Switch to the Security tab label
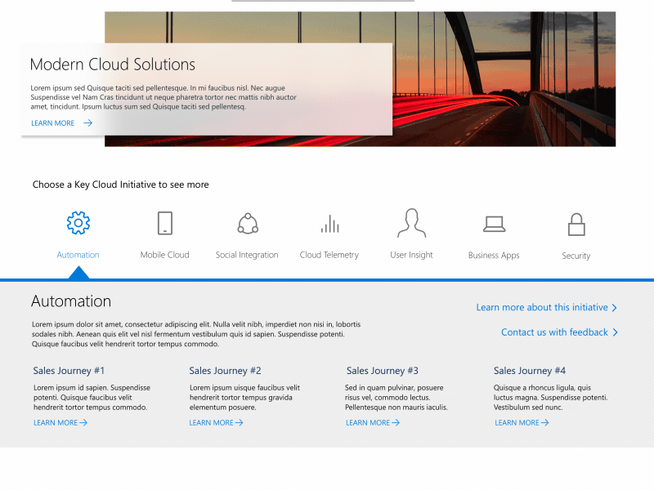The image size is (654, 490). coord(576,256)
